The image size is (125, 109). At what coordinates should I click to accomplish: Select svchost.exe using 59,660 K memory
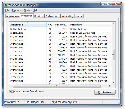click(60, 51)
